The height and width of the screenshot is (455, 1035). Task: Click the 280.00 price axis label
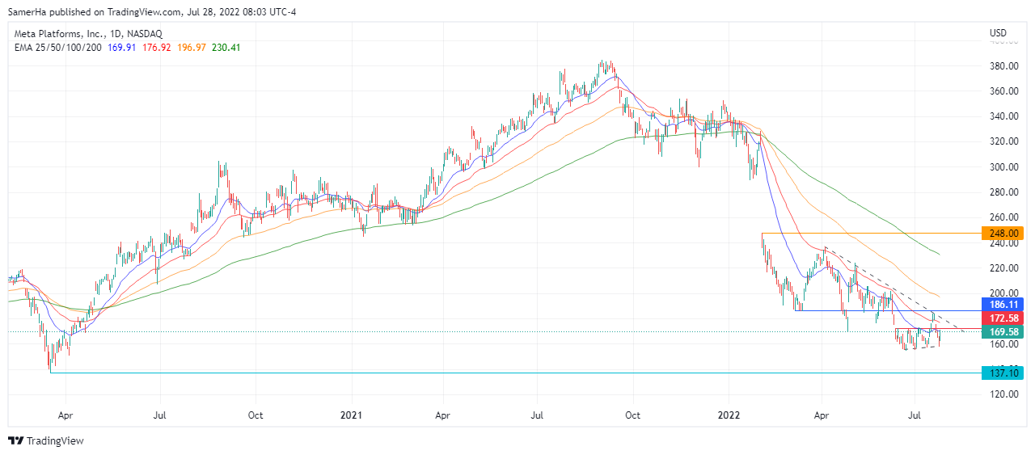(1003, 192)
